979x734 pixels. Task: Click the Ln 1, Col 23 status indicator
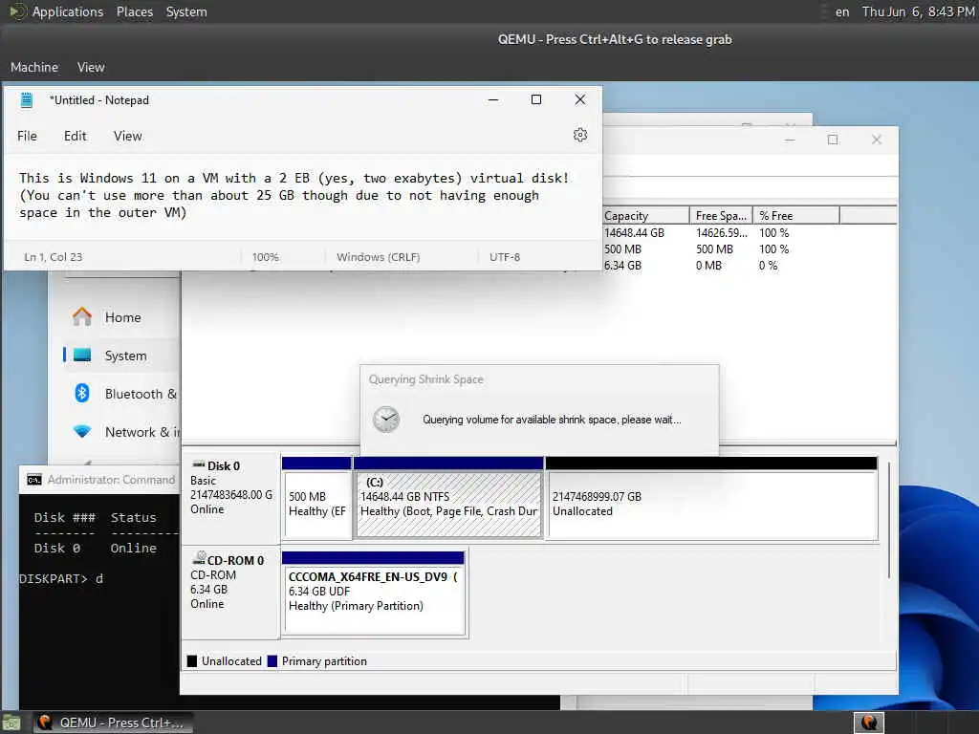(54, 257)
